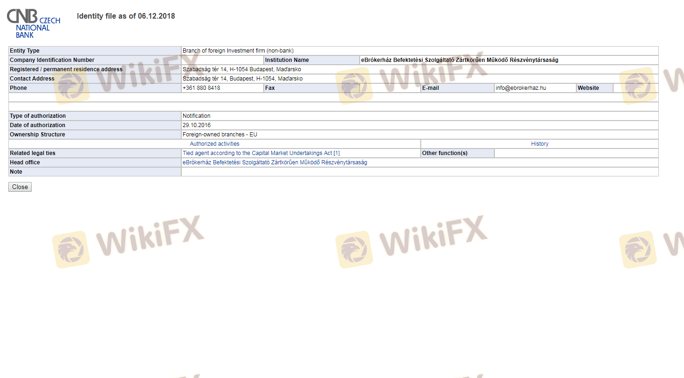The width and height of the screenshot is (684, 378).
Task: Select the phone number +361 880 8418
Action: tap(201, 88)
